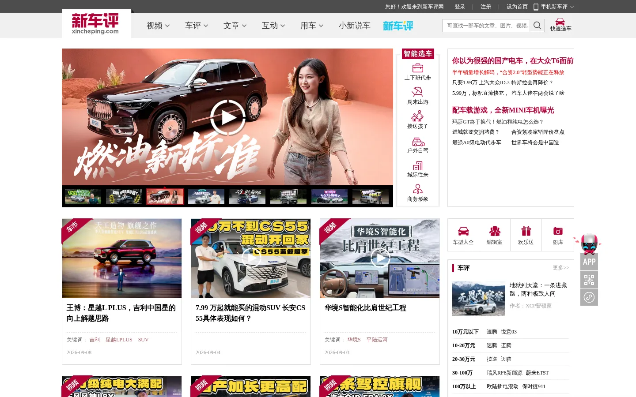The height and width of the screenshot is (397, 636).
Task: Click the 星越LPLUS keyword tag
Action: pos(119,340)
